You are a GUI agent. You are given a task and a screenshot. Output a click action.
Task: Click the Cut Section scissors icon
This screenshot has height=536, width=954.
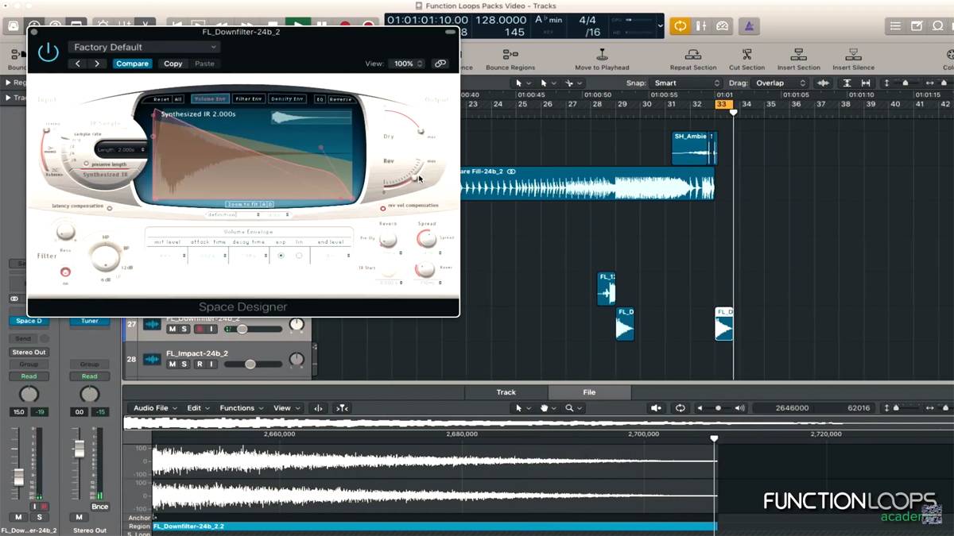(747, 55)
